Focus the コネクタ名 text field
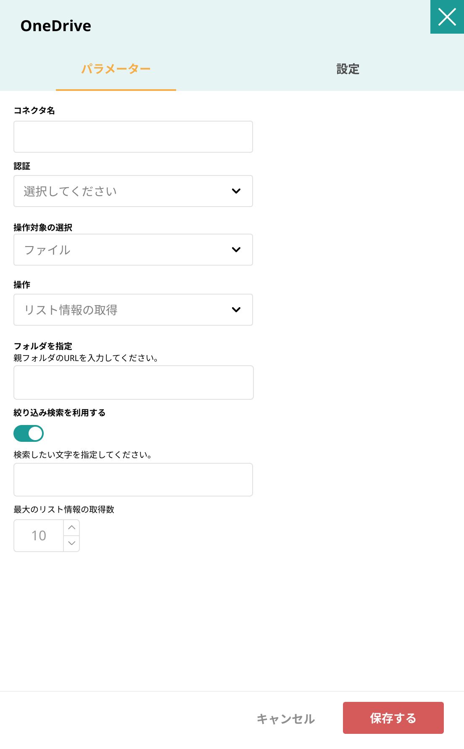 133,137
